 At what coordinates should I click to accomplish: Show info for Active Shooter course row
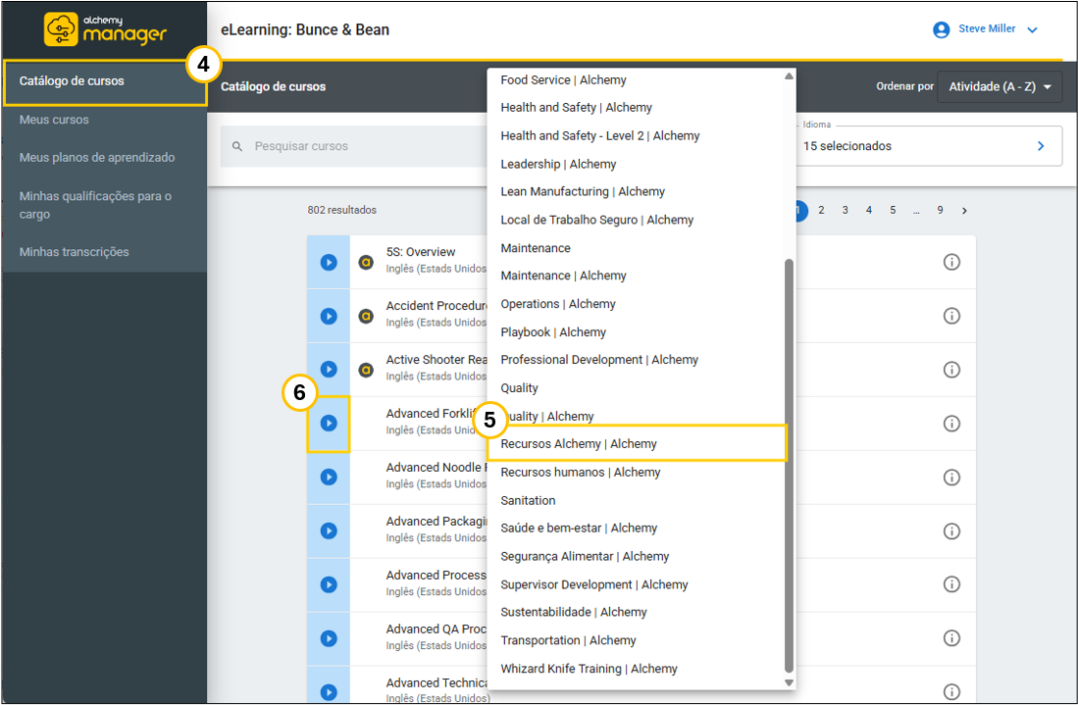(950, 370)
